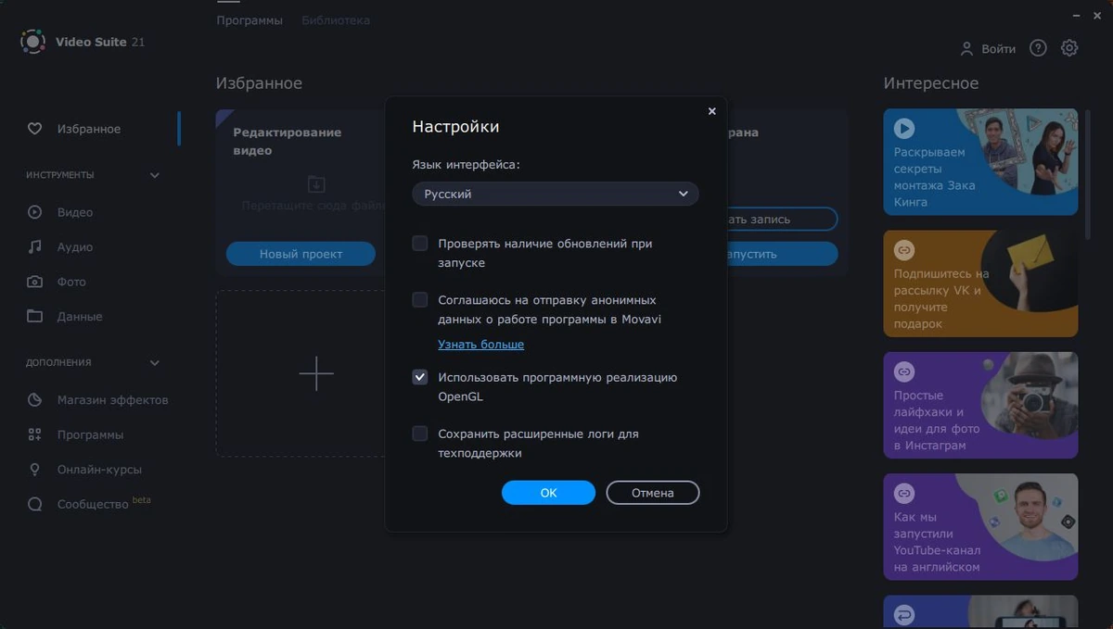
Task: Click link icon on YouTube-канал card
Action: (904, 493)
